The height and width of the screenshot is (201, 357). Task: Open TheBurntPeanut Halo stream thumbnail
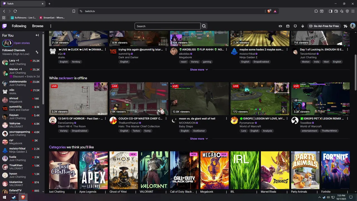(139, 99)
